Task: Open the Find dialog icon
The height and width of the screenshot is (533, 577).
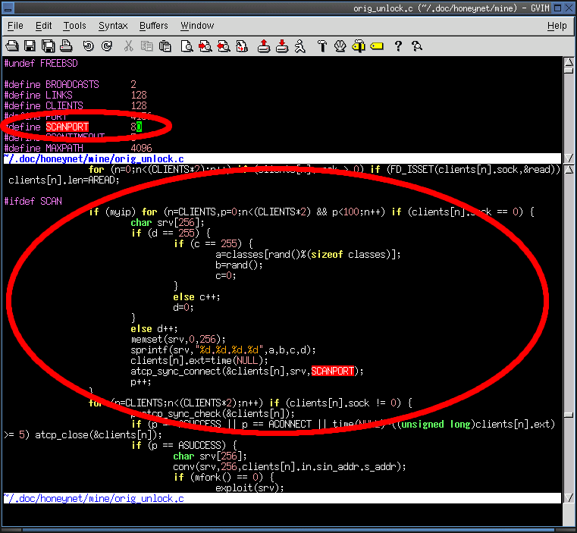Action: 187,46
